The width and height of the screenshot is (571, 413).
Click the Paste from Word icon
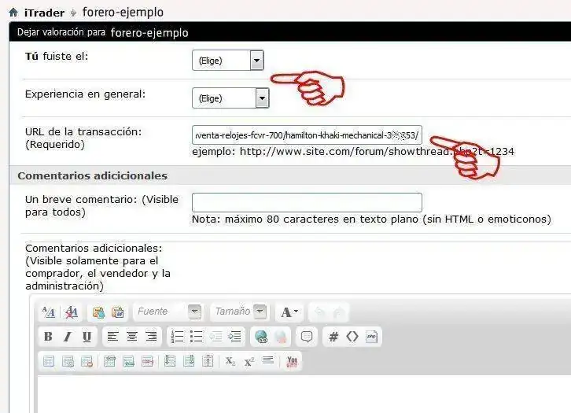pyautogui.click(x=117, y=312)
